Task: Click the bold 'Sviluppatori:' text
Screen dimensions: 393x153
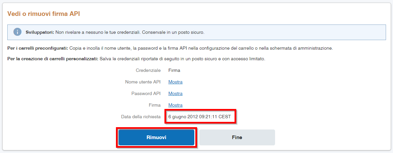Action: [40, 32]
